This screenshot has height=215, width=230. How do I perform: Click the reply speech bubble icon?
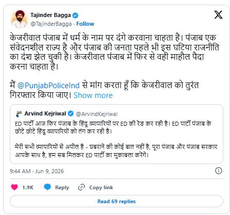coord(47,187)
